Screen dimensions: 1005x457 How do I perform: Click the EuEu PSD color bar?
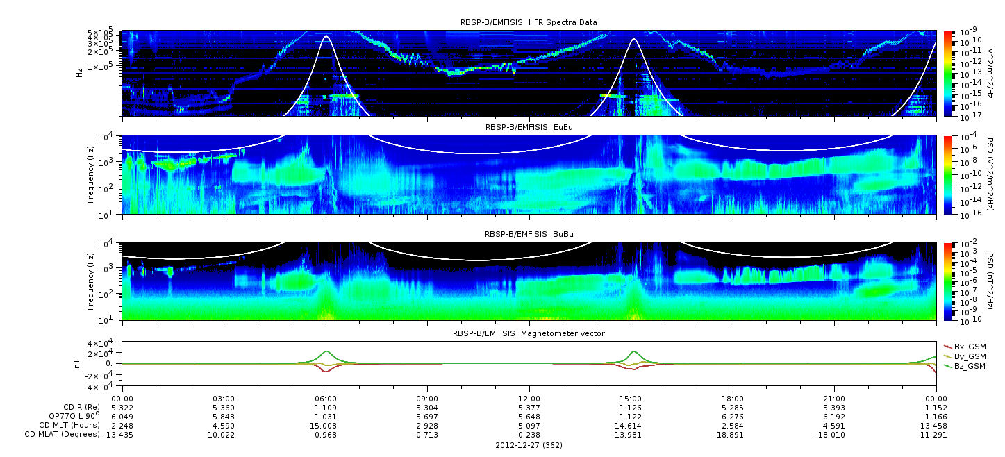pos(948,175)
